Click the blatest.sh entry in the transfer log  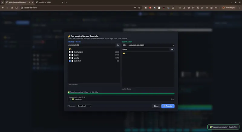pos(121,99)
